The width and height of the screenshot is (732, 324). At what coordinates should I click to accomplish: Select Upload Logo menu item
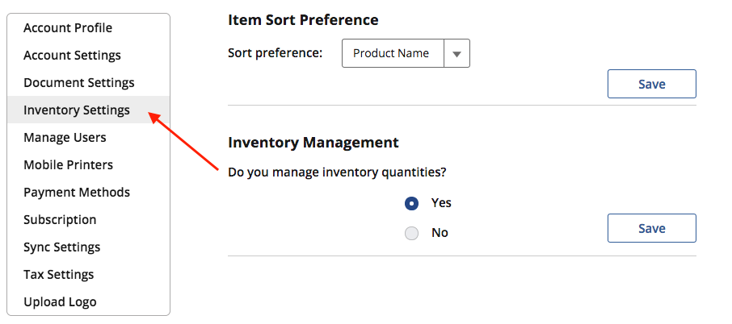(60, 302)
